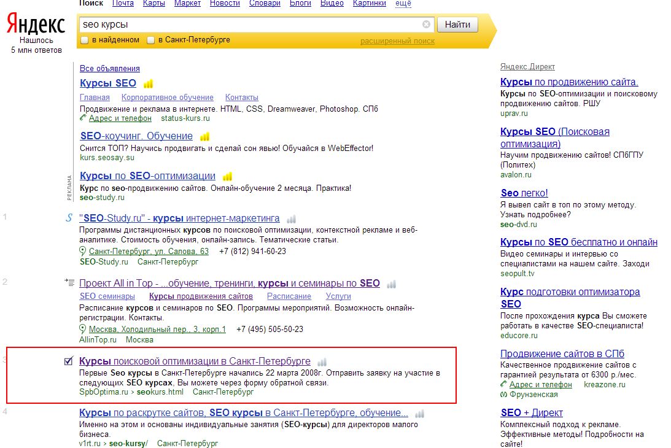This screenshot has height=448, width=671.
Task: Click the SEO-Study.ru favicon S icon
Action: coord(69,218)
